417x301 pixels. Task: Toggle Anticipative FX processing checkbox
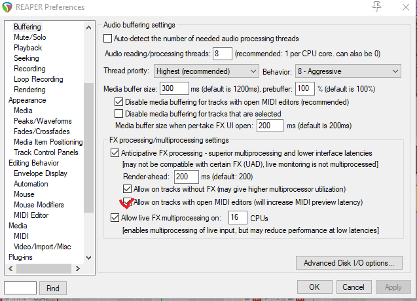pyautogui.click(x=115, y=153)
